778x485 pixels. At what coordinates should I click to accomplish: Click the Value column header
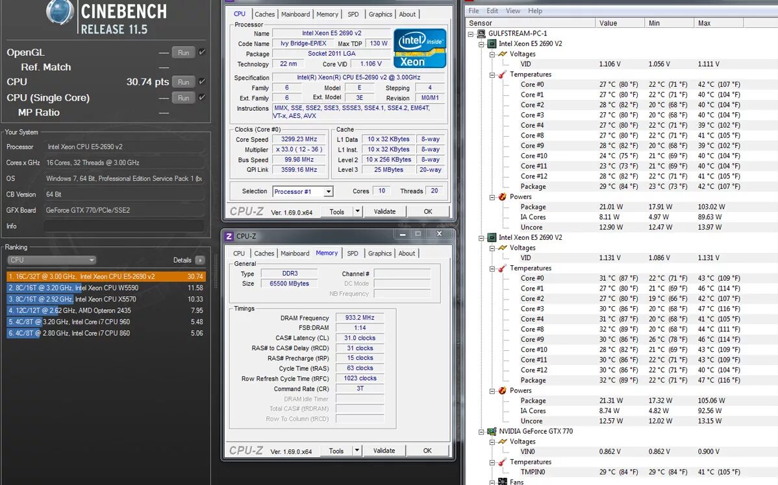pyautogui.click(x=620, y=23)
